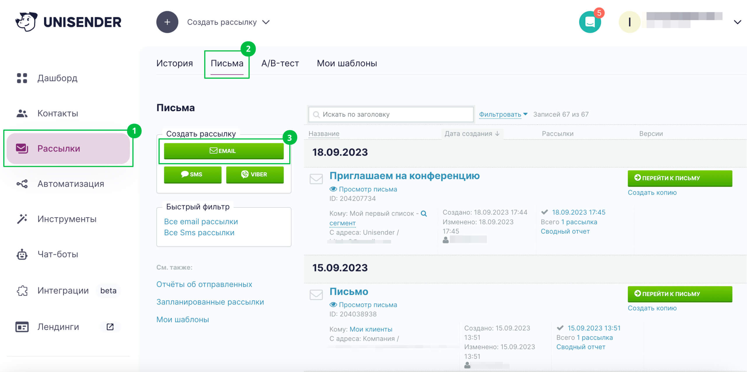
Task: Focus the Искать по заголовку field
Action: (x=391, y=114)
